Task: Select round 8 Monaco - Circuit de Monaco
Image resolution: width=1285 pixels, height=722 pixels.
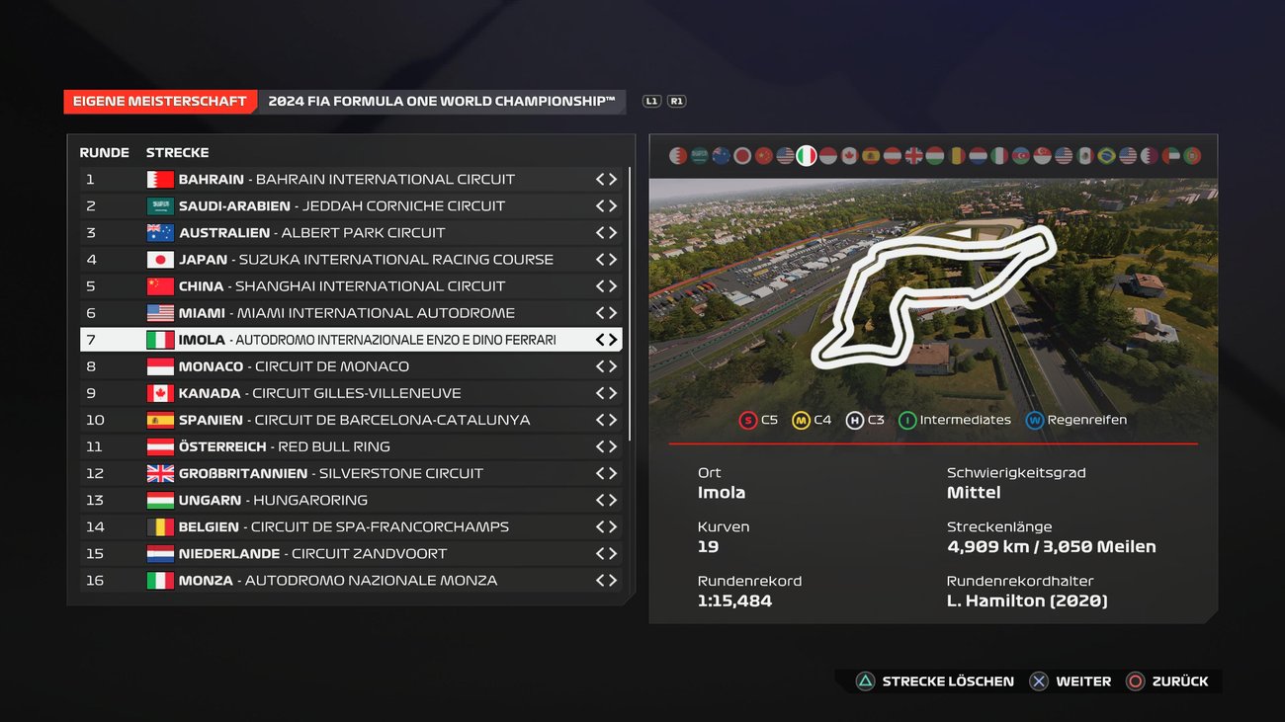Action: [x=351, y=366]
